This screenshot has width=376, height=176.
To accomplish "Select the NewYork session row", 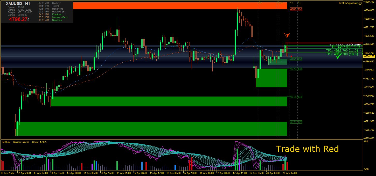I will click(x=50, y=20).
